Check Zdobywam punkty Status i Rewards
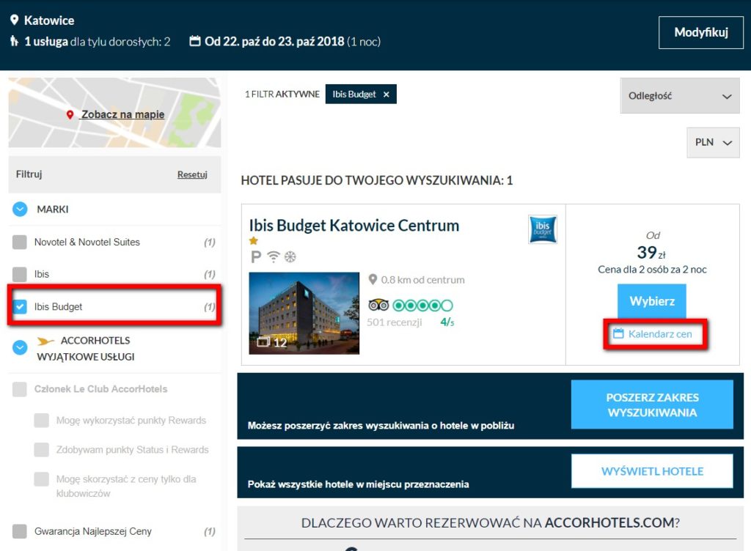Screen dimensions: 751x551 [42, 450]
